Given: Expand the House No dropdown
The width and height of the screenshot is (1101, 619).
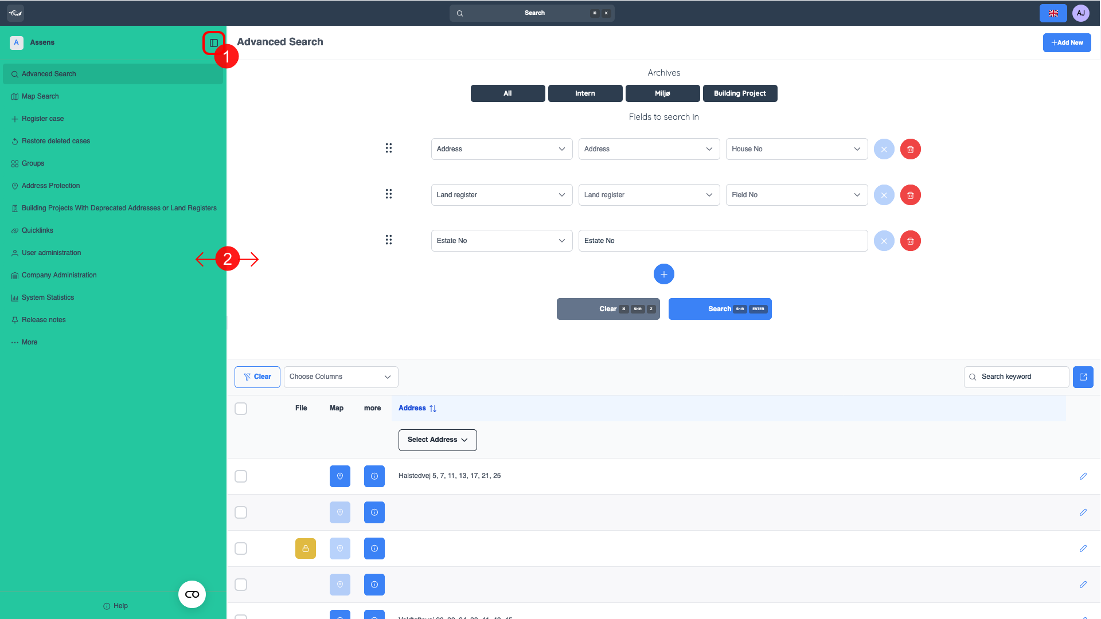Looking at the screenshot, I should pyautogui.click(x=796, y=149).
